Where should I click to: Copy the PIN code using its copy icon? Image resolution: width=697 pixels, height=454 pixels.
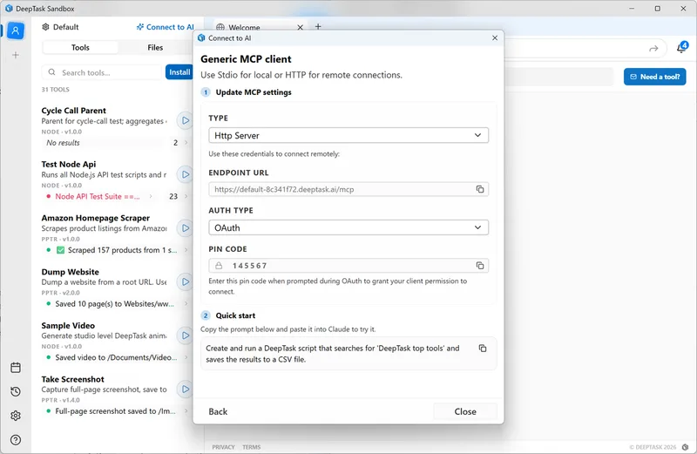click(x=479, y=266)
